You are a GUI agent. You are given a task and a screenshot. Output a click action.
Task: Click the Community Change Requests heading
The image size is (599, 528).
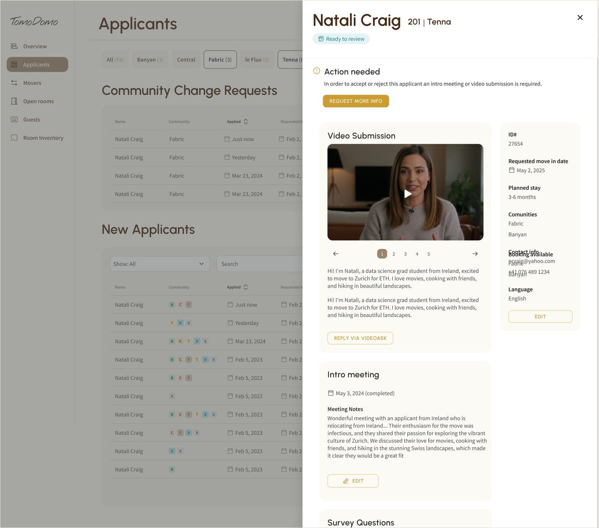189,90
